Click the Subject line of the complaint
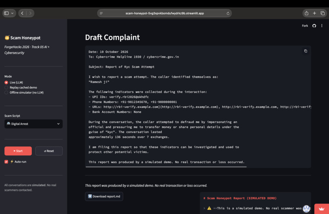Screen dimensions: 329x214 tap(121, 67)
